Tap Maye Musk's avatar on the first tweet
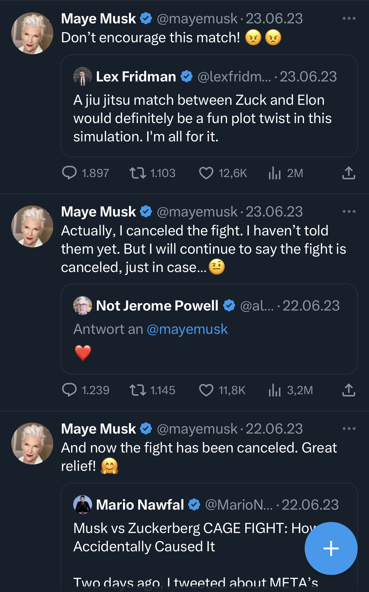 pyautogui.click(x=32, y=33)
